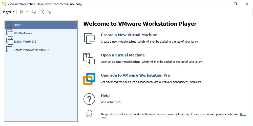This screenshot has height=126, width=253.
Task: Select the English WinXP SP2 virtual machine
Action: pyautogui.click(x=41, y=42)
